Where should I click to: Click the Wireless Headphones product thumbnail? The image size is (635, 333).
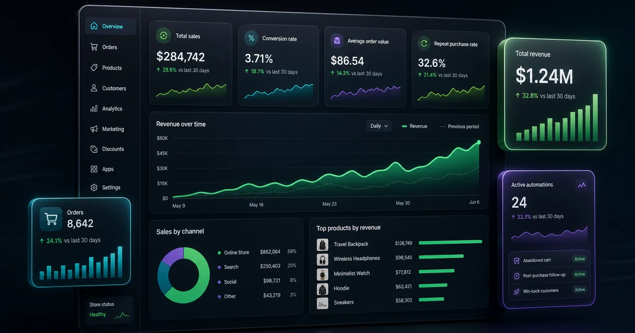(x=322, y=259)
